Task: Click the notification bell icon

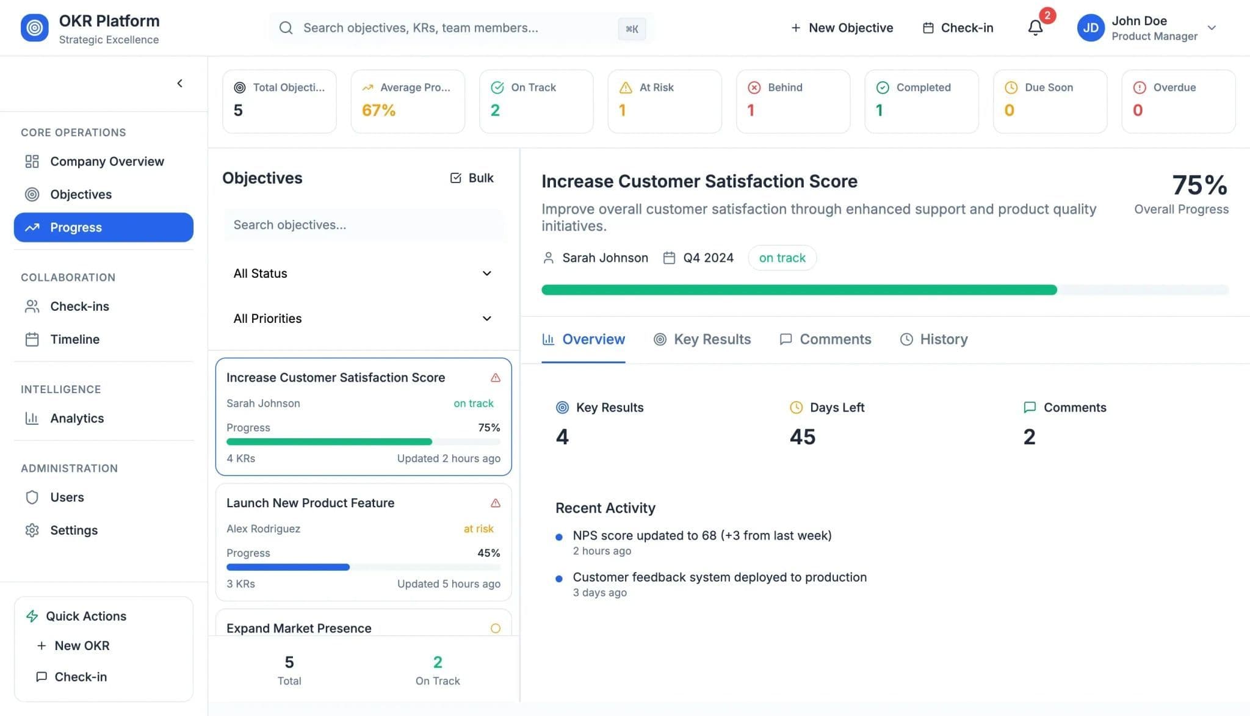Action: (x=1035, y=27)
